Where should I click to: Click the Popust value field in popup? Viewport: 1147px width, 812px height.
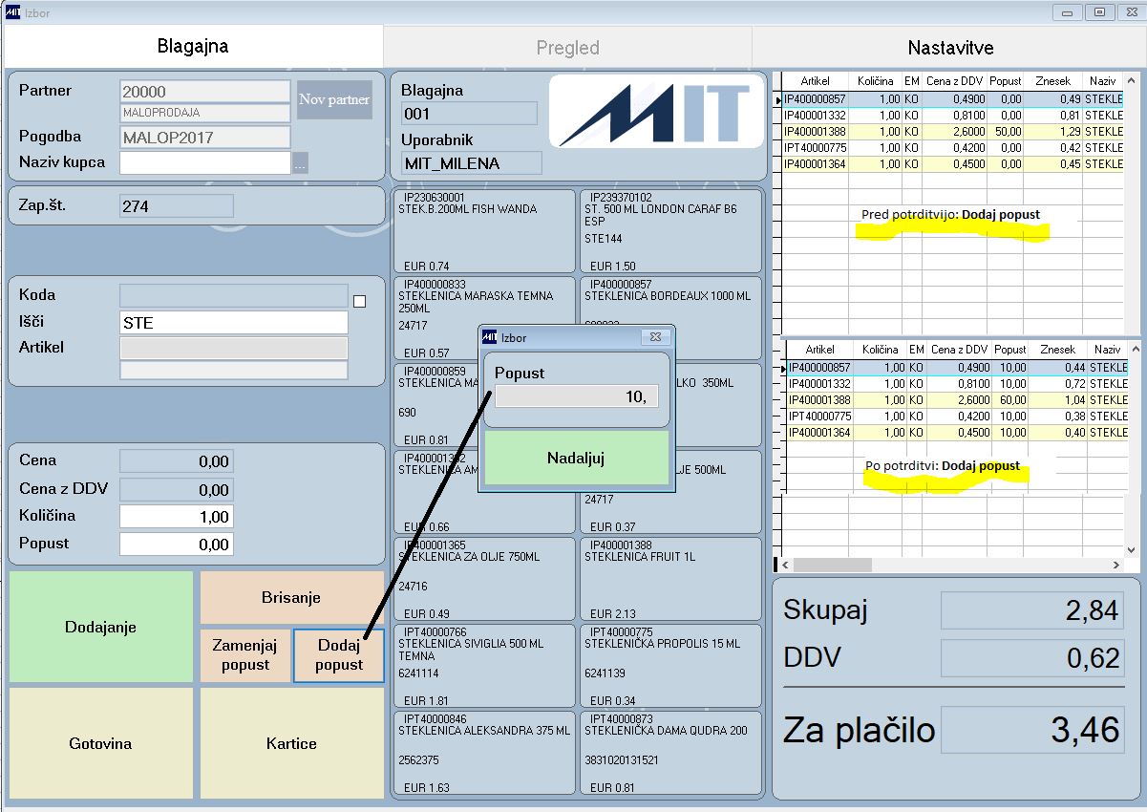[576, 396]
